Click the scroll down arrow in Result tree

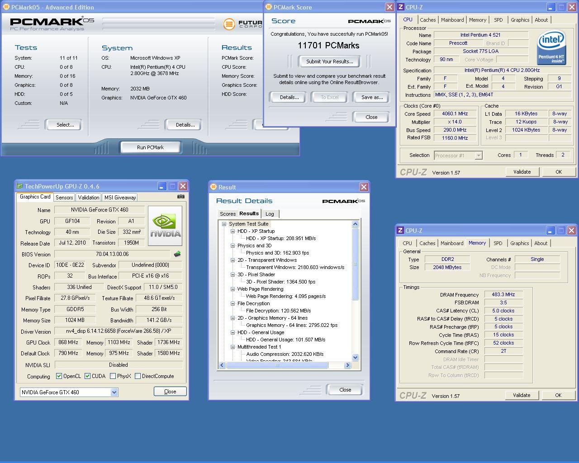point(355,357)
